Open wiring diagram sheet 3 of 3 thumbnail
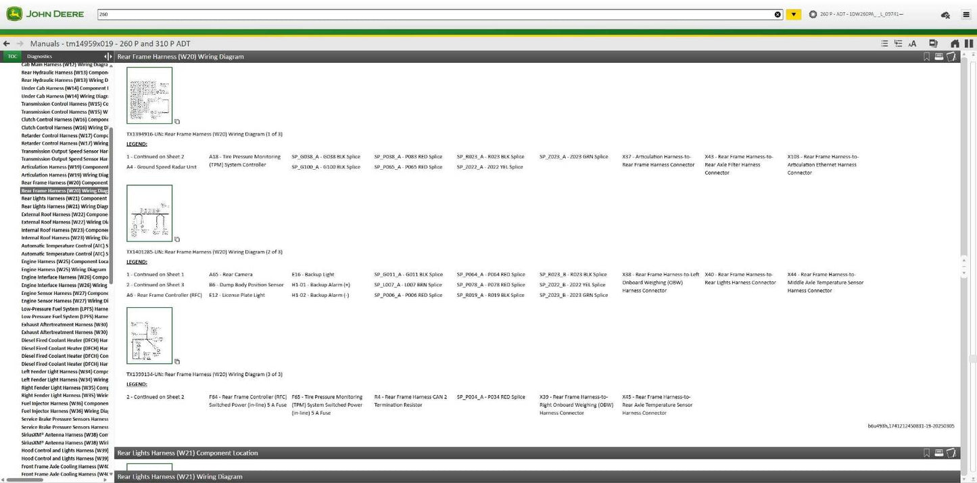This screenshot has height=483, width=977. coord(149,336)
